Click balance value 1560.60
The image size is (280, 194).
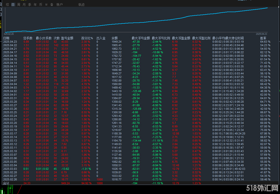[117, 84]
